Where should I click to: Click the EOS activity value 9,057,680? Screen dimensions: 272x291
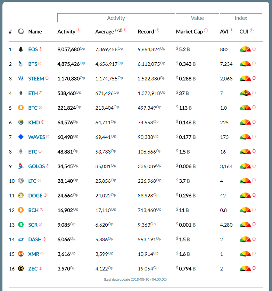point(68,49)
